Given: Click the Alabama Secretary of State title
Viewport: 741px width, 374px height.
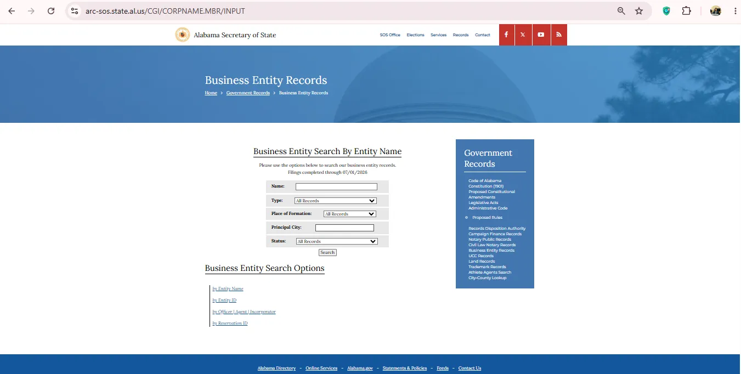Looking at the screenshot, I should click(x=235, y=35).
